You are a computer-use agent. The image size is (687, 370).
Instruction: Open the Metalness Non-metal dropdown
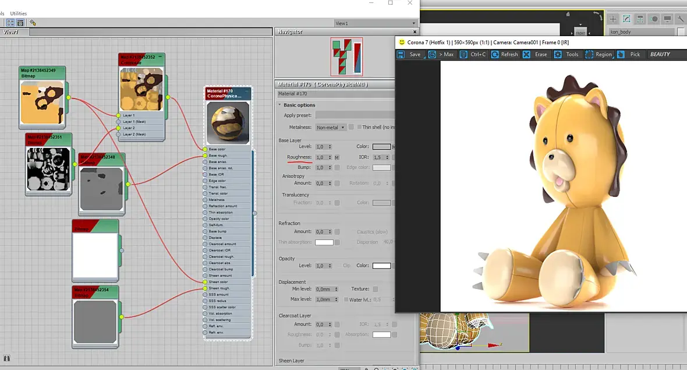[x=330, y=127]
